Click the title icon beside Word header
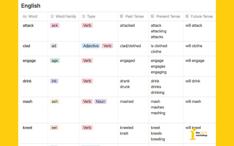The image size is (234, 146). 25,17
